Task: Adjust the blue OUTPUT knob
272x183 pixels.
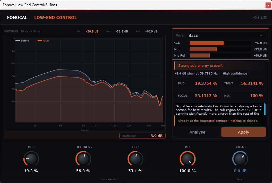Action: [240, 159]
